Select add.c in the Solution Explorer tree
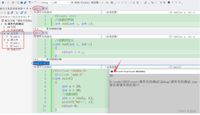This screenshot has height=115, width=200. pos(16,43)
